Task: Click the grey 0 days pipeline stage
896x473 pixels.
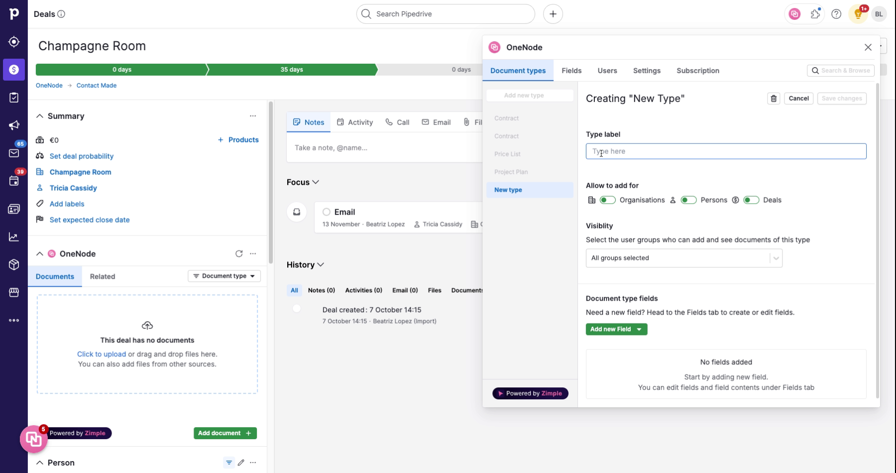Action: coord(461,70)
